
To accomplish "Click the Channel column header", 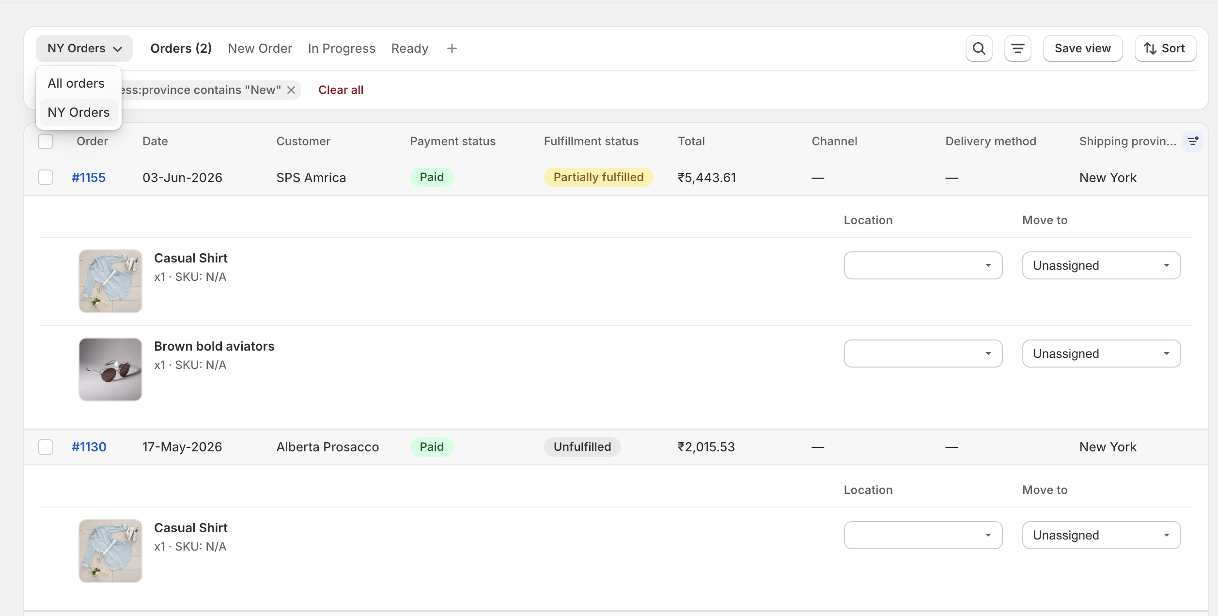I will point(834,141).
